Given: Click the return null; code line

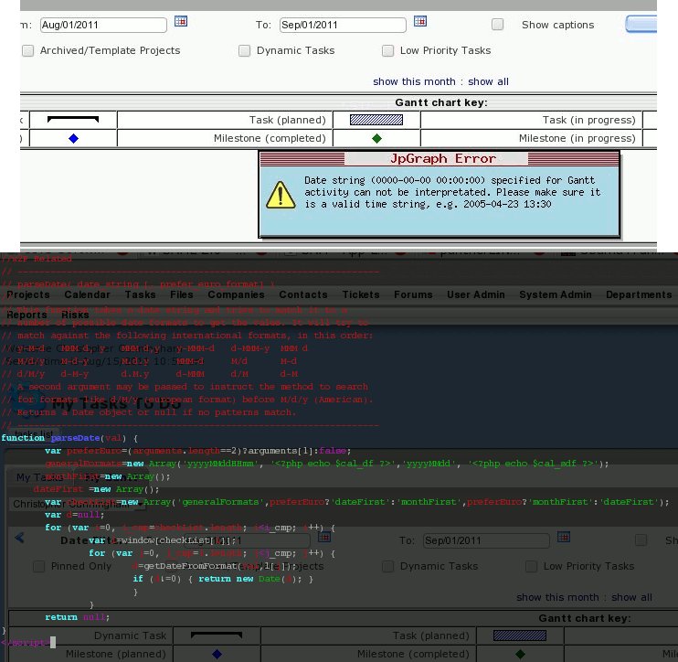Looking at the screenshot, I should [x=77, y=617].
